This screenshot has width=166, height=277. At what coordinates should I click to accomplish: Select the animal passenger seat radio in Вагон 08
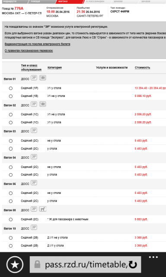[11, 219]
